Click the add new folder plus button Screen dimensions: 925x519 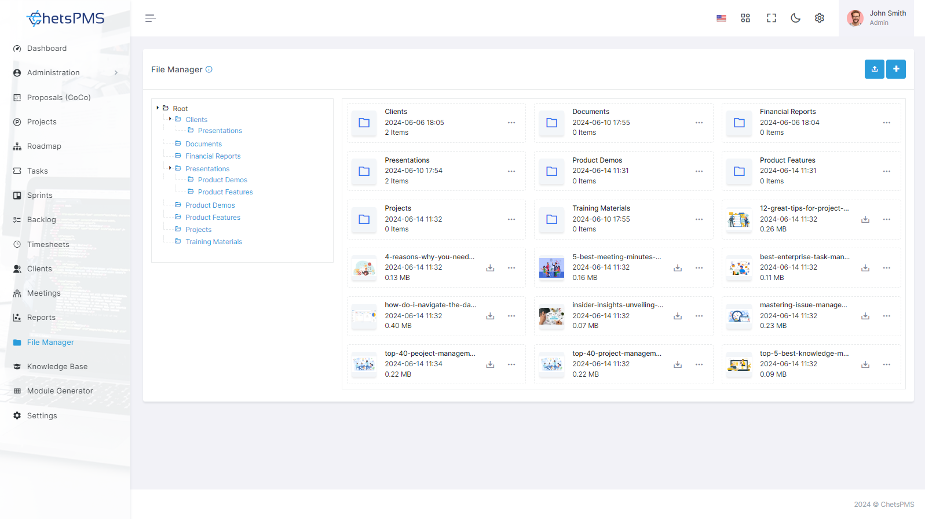[896, 69]
